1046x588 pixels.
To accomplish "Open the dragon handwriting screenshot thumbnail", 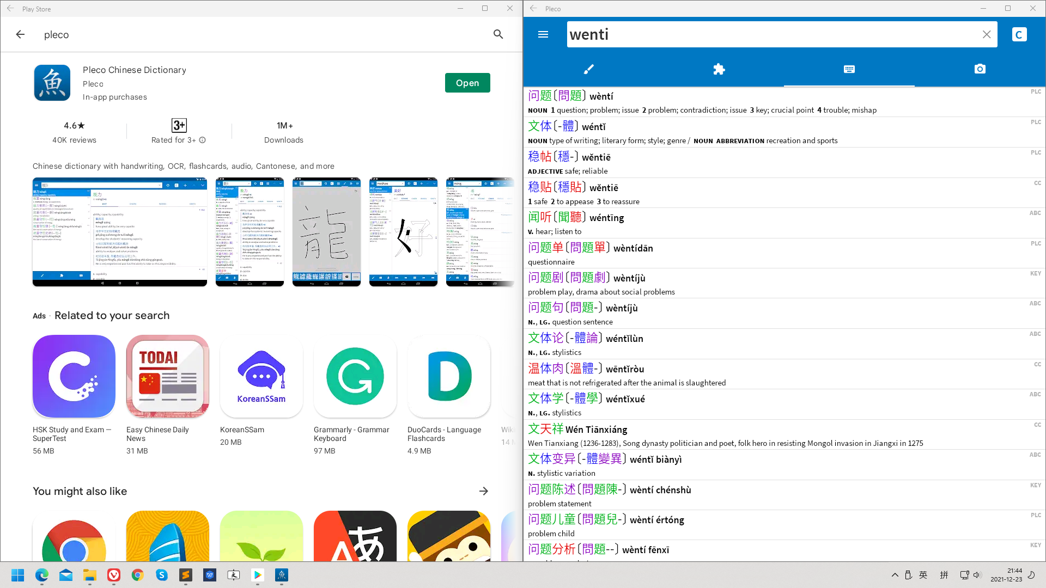I will [326, 232].
